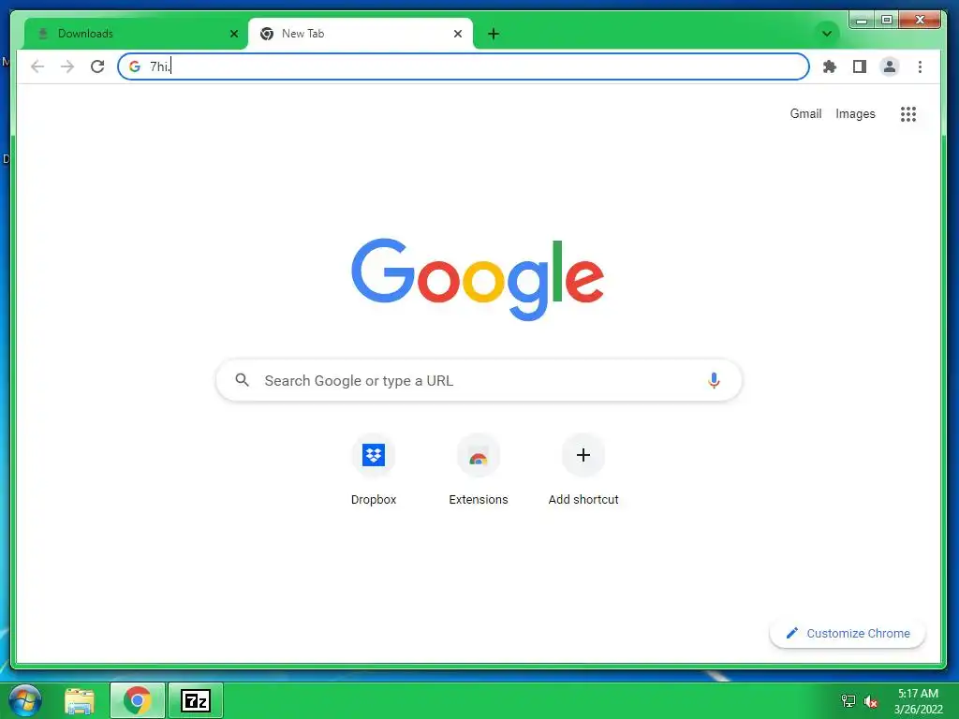Click the browser back arrow
The height and width of the screenshot is (719, 959).
[x=37, y=66]
